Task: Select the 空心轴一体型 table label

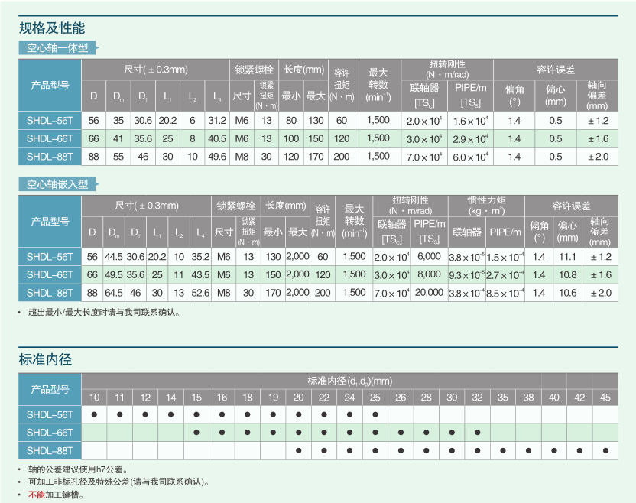Action: (57, 48)
